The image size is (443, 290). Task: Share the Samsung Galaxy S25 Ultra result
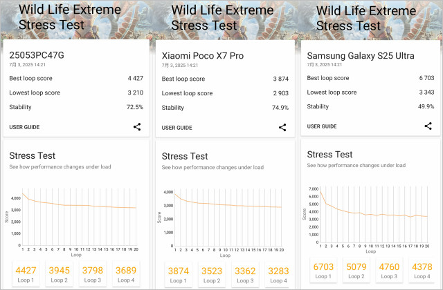[x=428, y=126]
